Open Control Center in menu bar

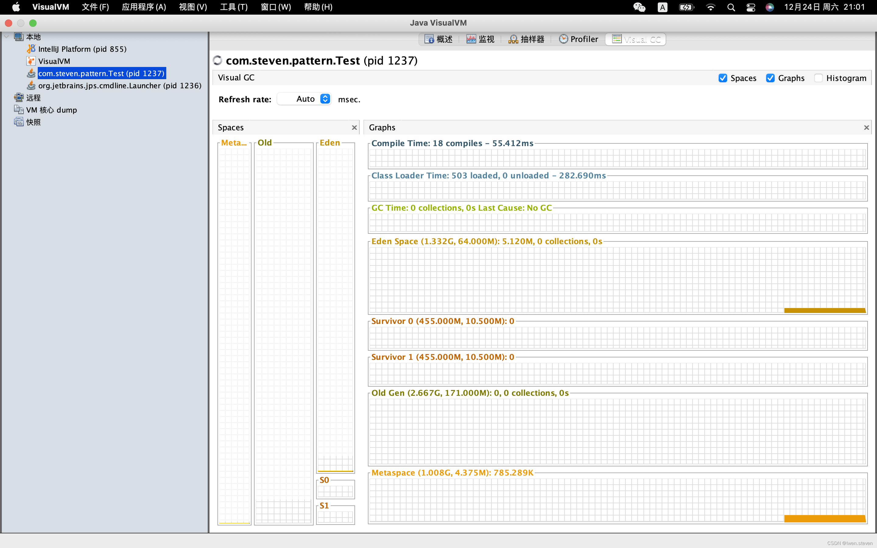click(751, 7)
